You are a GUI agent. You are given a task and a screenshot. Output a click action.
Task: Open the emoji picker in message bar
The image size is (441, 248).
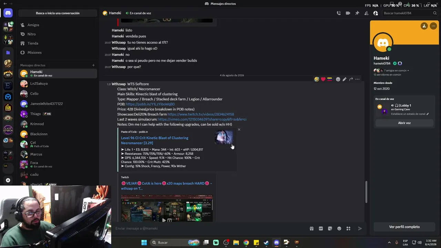tap(339, 228)
